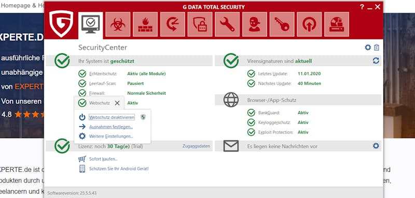Click the Leerlauf-Scan green check icon
The height and width of the screenshot is (198, 415).
(x=82, y=83)
